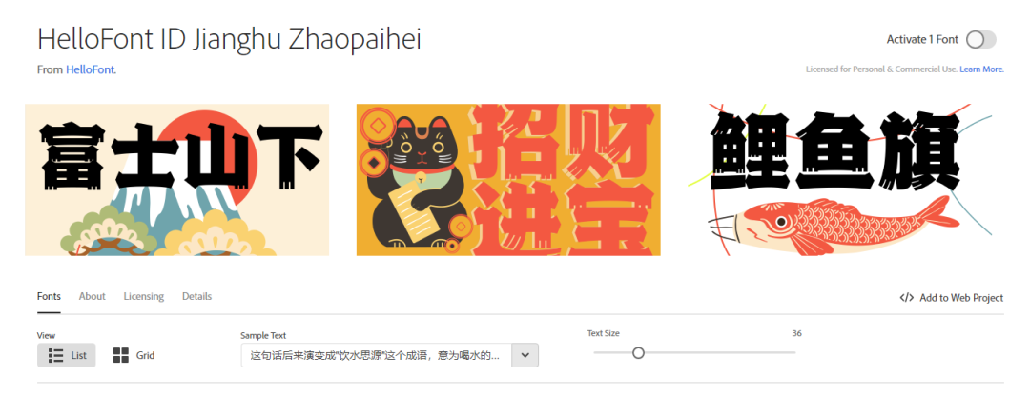Click the Text Size slider handle
This screenshot has width=1030, height=397.
tap(638, 353)
